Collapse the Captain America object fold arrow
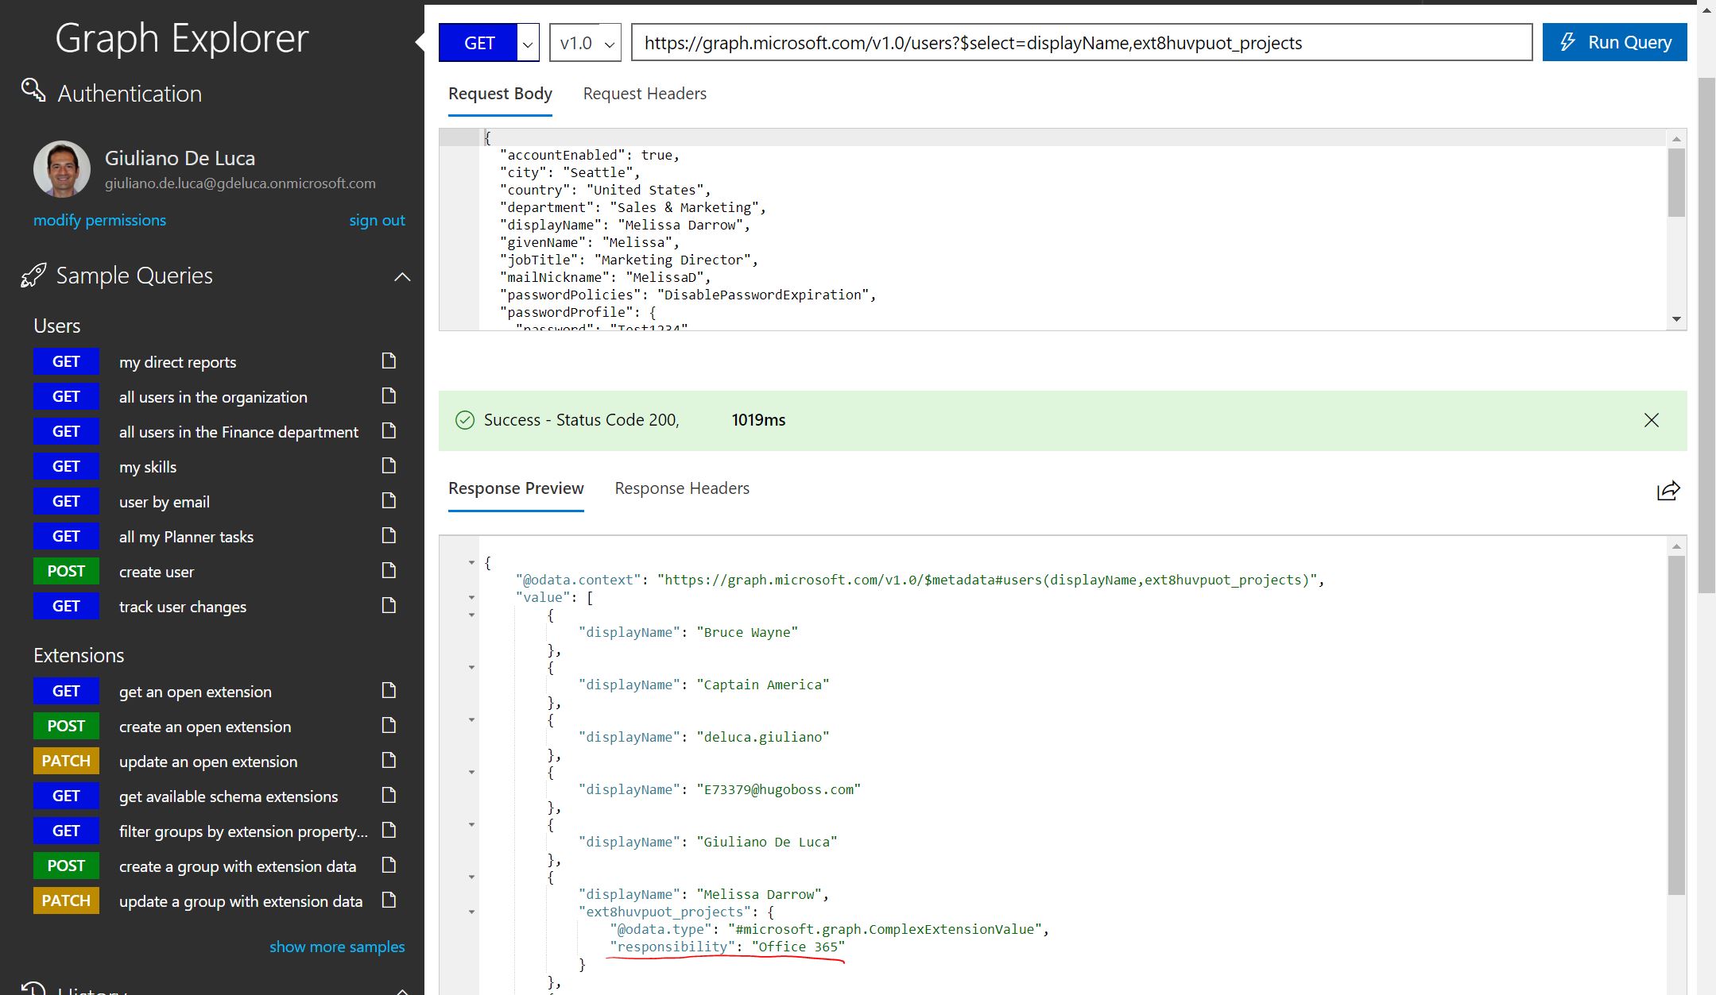Viewport: 1716px width, 995px height. coord(471,667)
